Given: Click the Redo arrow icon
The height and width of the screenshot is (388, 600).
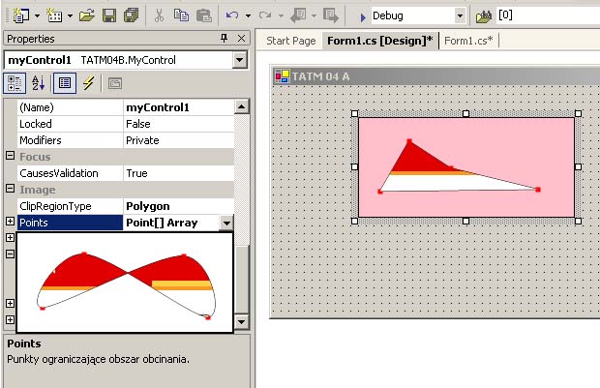Looking at the screenshot, I should (x=265, y=15).
